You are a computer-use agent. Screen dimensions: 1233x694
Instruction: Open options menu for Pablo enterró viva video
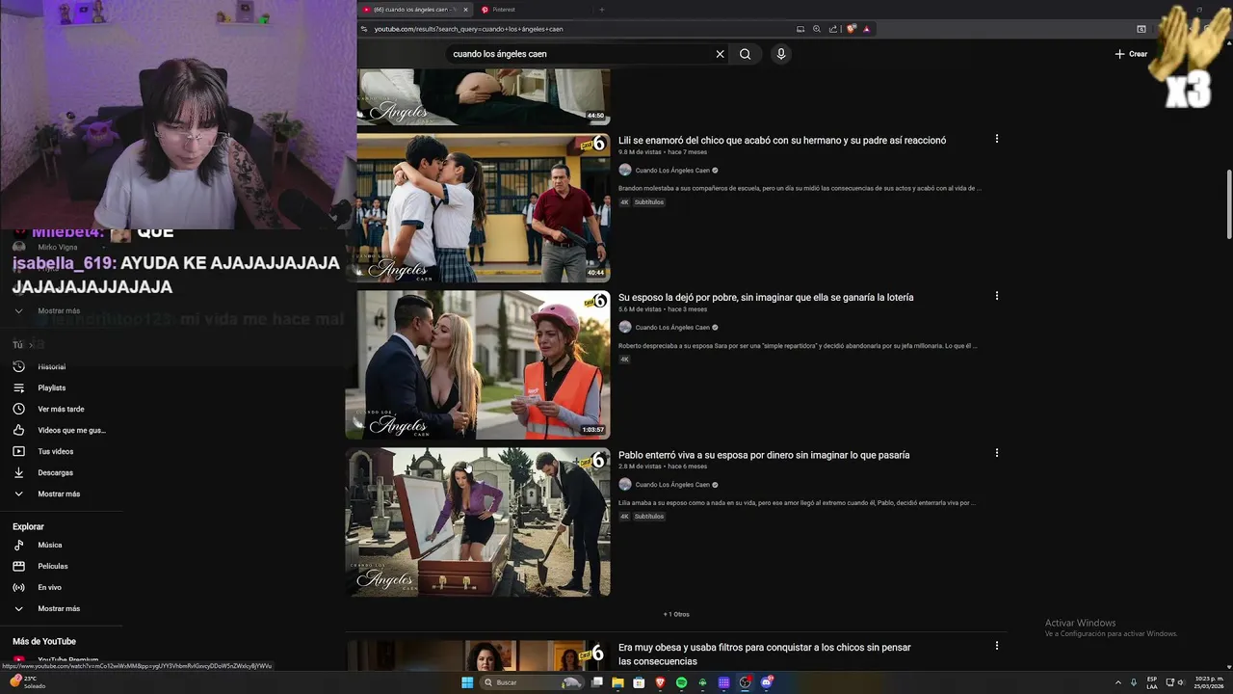click(x=997, y=453)
